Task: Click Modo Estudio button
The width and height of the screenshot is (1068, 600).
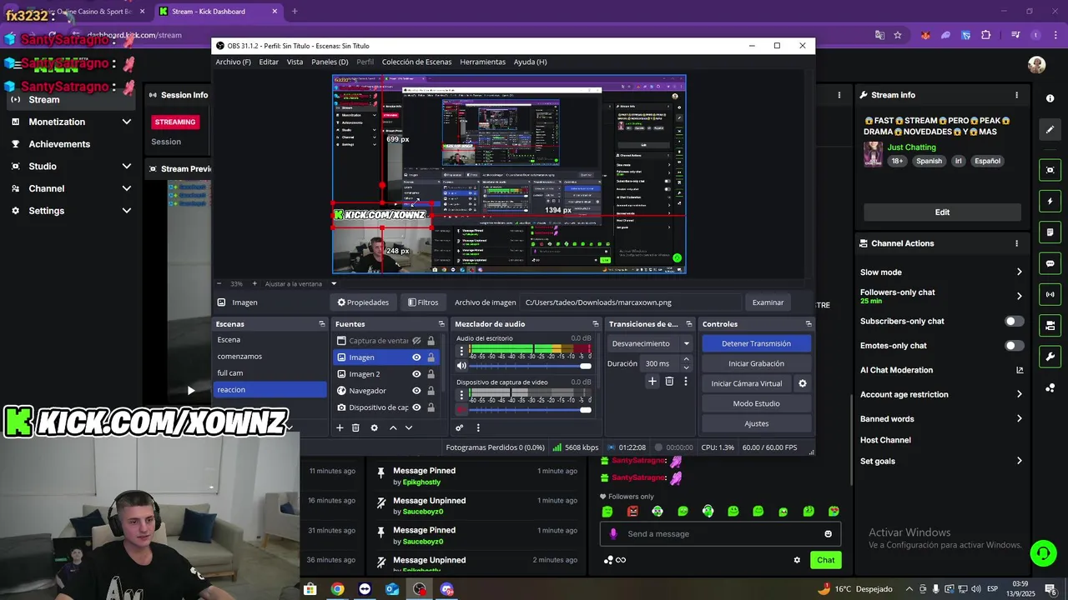Action: tap(756, 403)
